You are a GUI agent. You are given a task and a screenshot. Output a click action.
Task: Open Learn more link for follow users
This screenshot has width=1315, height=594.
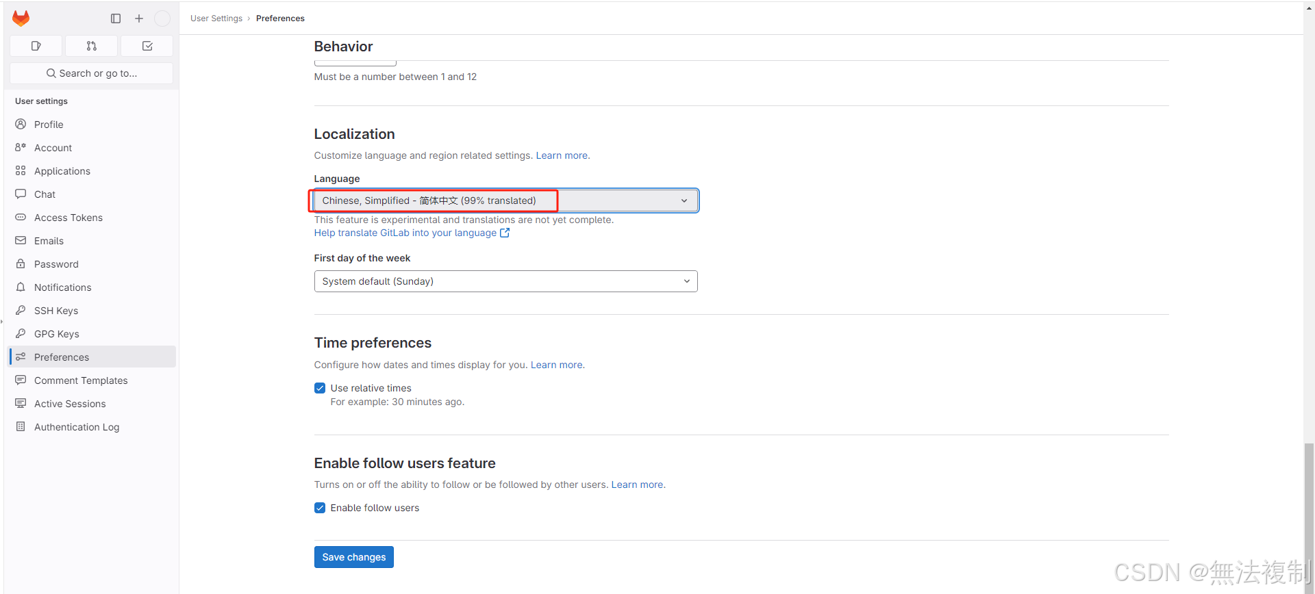[637, 485]
